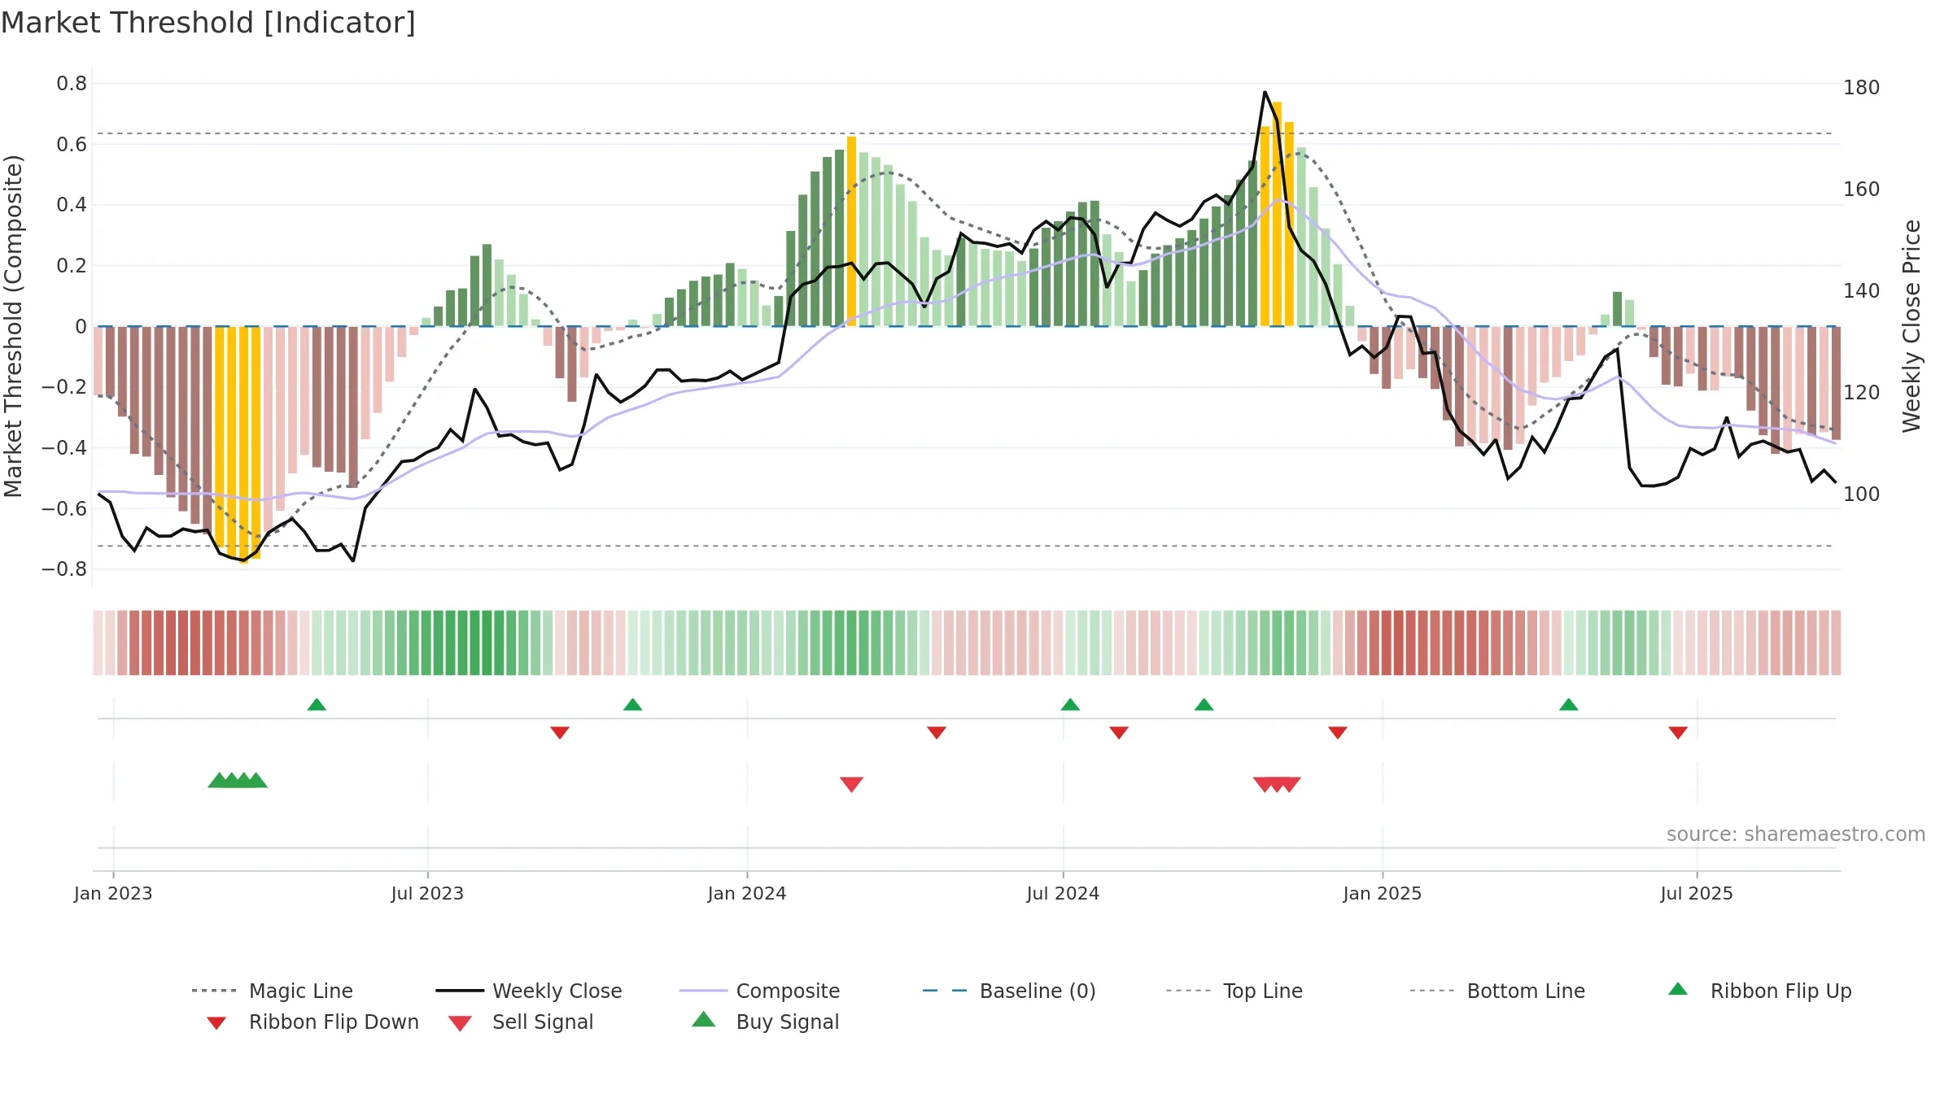The width and height of the screenshot is (1953, 1098).
Task: Click the Weekly Close Price axis label
Action: click(x=1911, y=325)
